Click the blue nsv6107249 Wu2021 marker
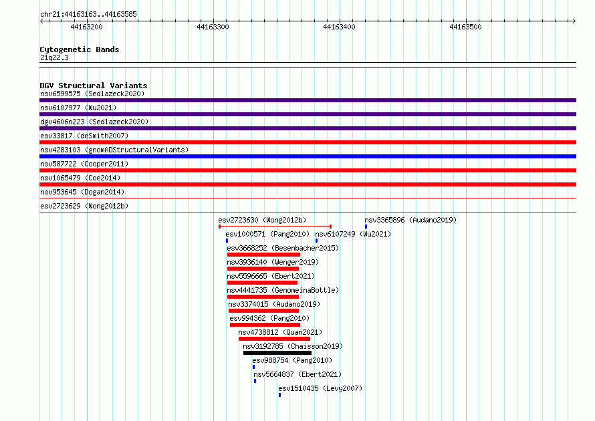This screenshot has height=421, width=595. click(x=316, y=241)
